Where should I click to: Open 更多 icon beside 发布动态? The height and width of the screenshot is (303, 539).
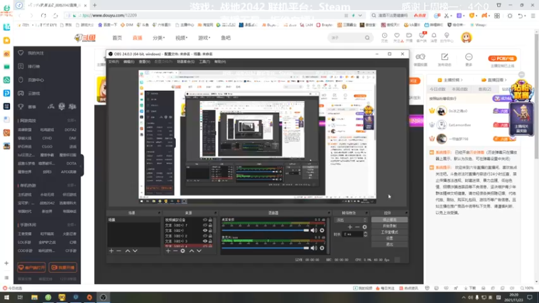point(469,57)
